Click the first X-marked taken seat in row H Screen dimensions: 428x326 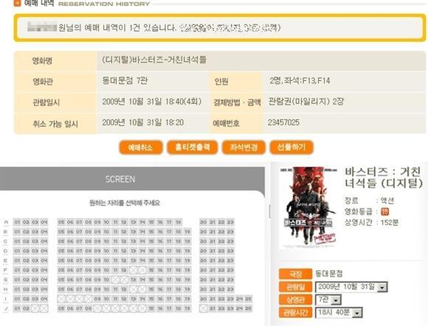click(134, 289)
